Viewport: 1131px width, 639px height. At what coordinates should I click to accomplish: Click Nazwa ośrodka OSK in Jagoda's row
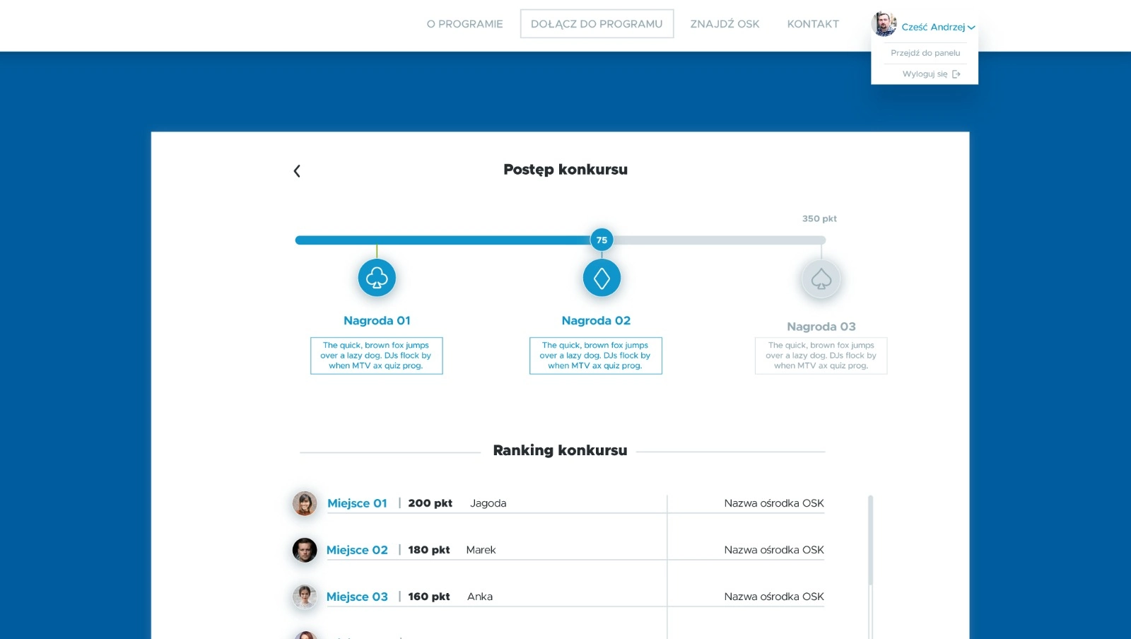(774, 503)
